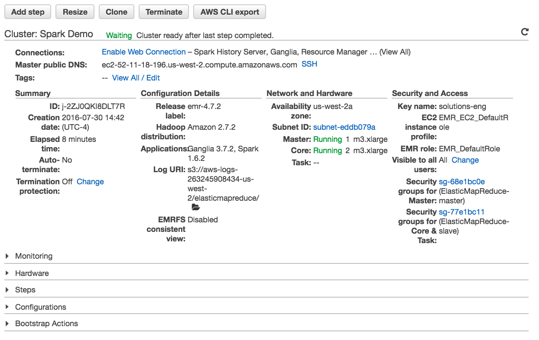Screen dimensions: 539x340
Task: Expand the Bootstrap Actions section
Action: pyautogui.click(x=46, y=324)
